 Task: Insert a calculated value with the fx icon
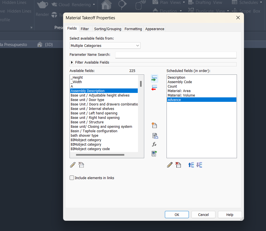coord(154,144)
